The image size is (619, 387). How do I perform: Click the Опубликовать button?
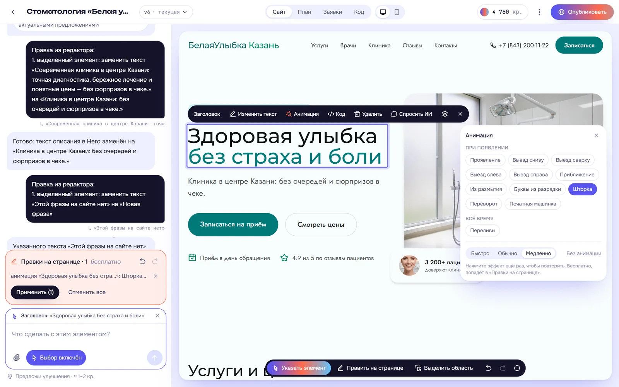tap(582, 12)
